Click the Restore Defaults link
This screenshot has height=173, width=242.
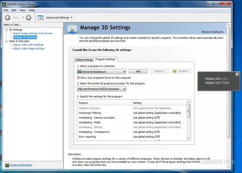[213, 32]
